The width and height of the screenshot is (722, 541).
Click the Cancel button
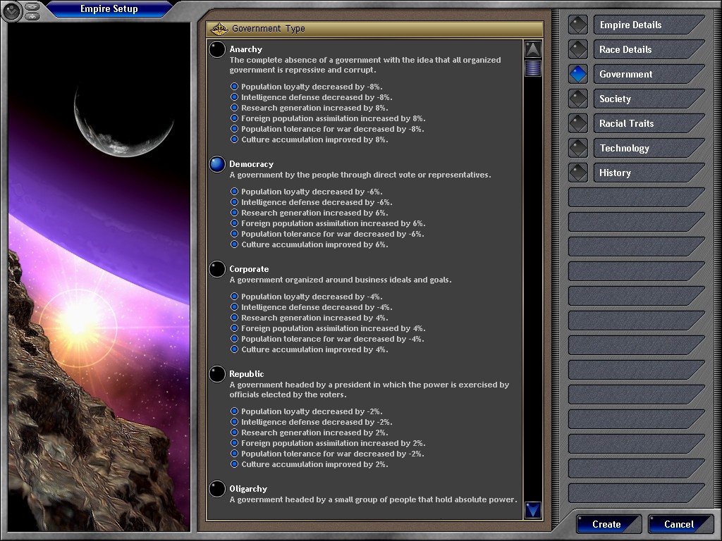pos(679,524)
